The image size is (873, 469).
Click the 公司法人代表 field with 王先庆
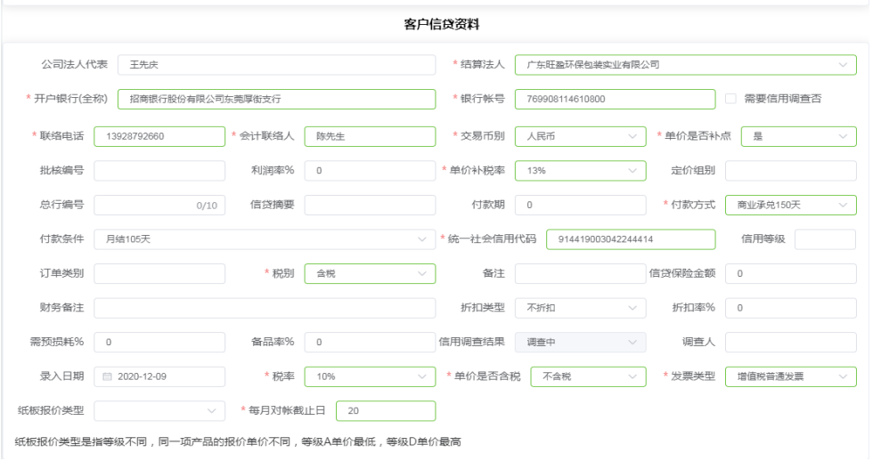(x=276, y=65)
